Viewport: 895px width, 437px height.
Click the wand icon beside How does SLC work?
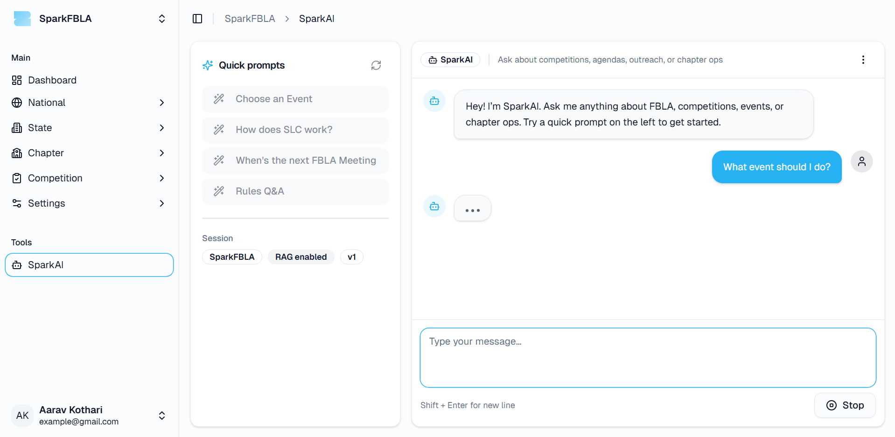219,130
